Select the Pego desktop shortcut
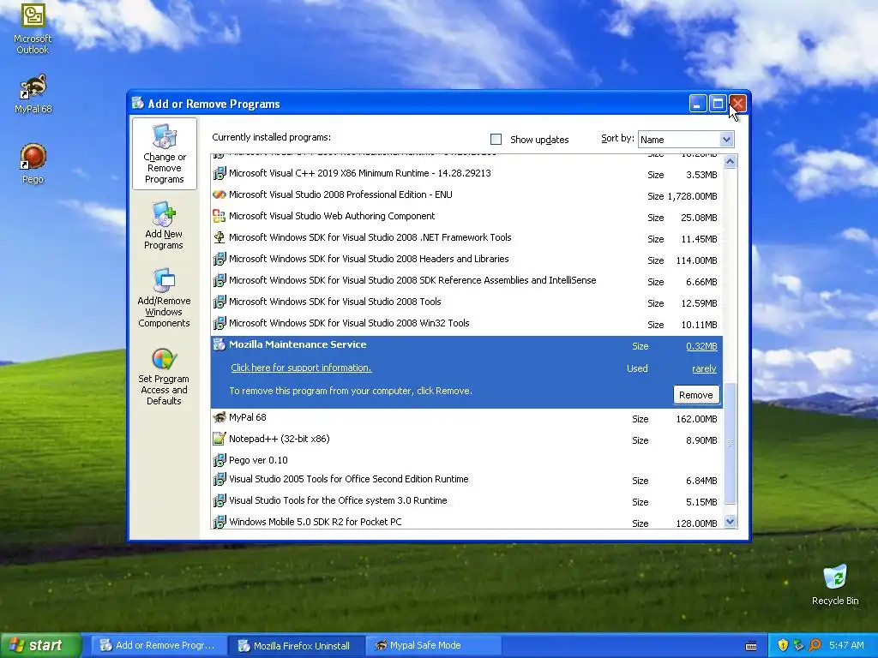The image size is (878, 658). (33, 164)
